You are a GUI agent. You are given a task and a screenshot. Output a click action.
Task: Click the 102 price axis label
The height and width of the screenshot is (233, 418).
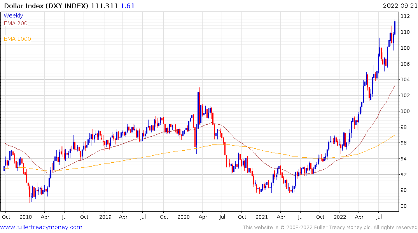pyautogui.click(x=405, y=95)
